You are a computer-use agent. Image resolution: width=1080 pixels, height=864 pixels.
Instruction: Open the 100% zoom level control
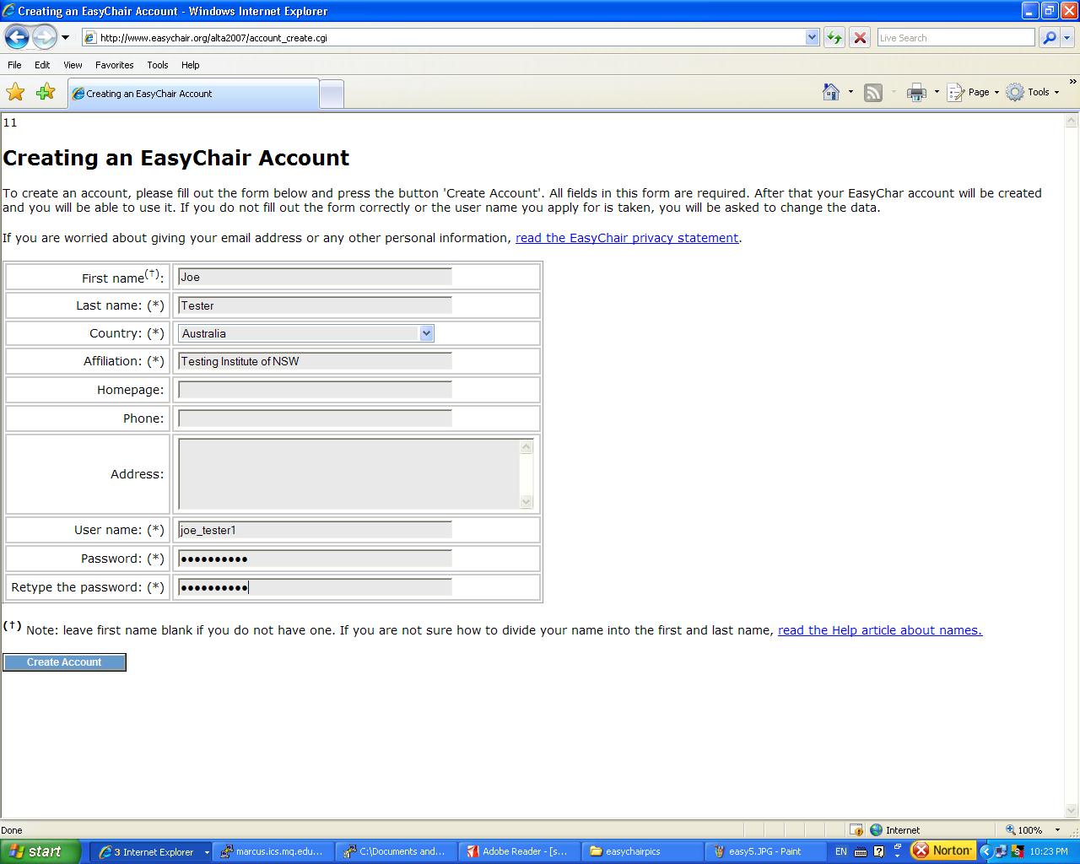pyautogui.click(x=1034, y=830)
